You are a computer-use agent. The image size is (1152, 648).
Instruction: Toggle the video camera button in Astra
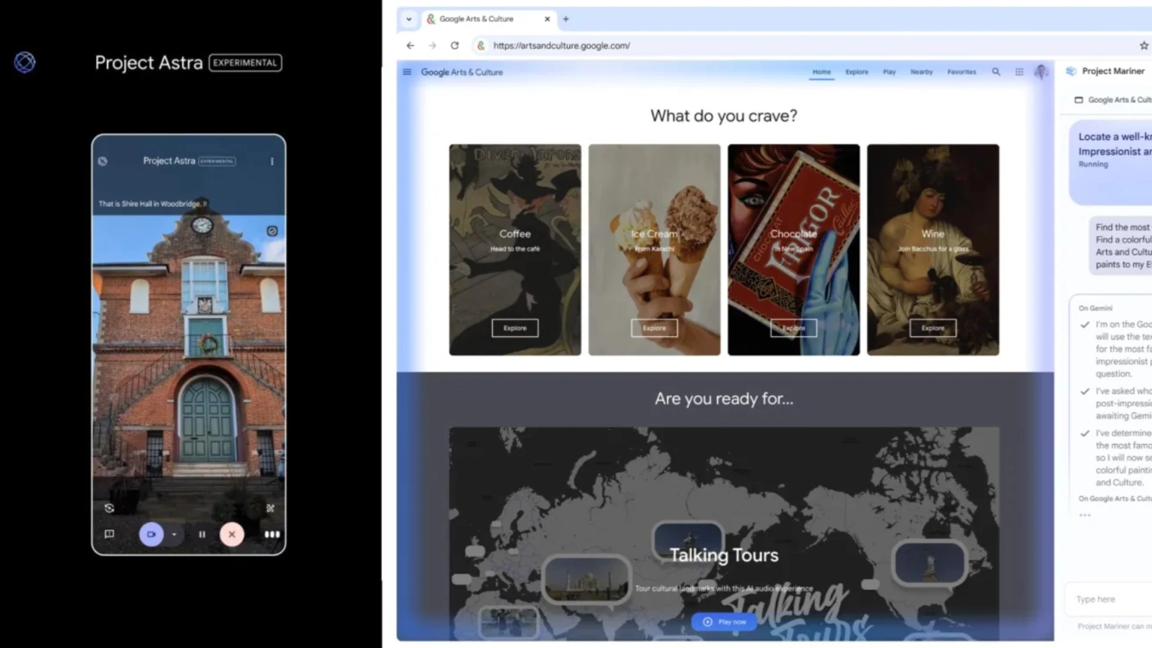[151, 534]
